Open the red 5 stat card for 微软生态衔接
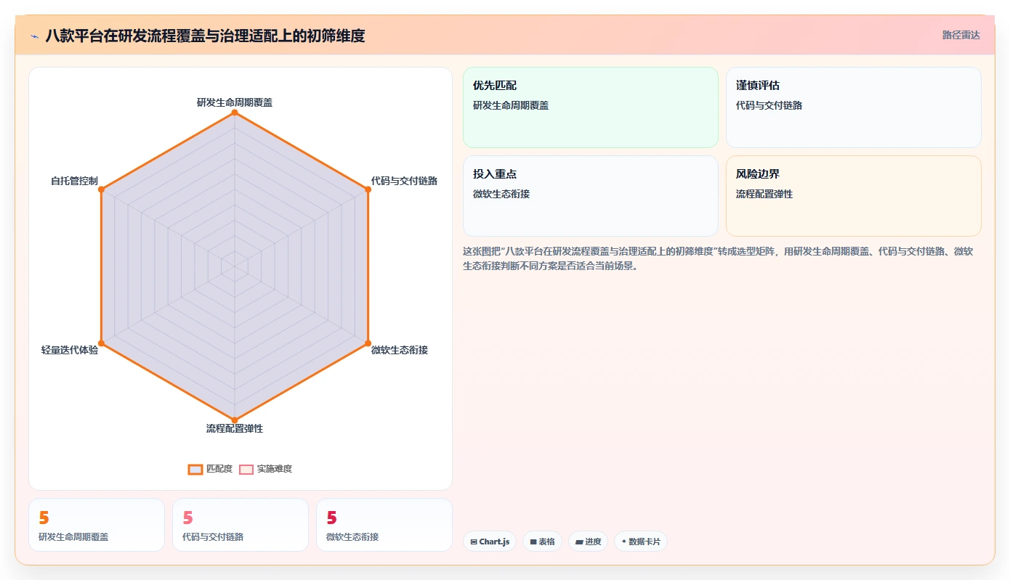1010x580 pixels. [x=384, y=525]
